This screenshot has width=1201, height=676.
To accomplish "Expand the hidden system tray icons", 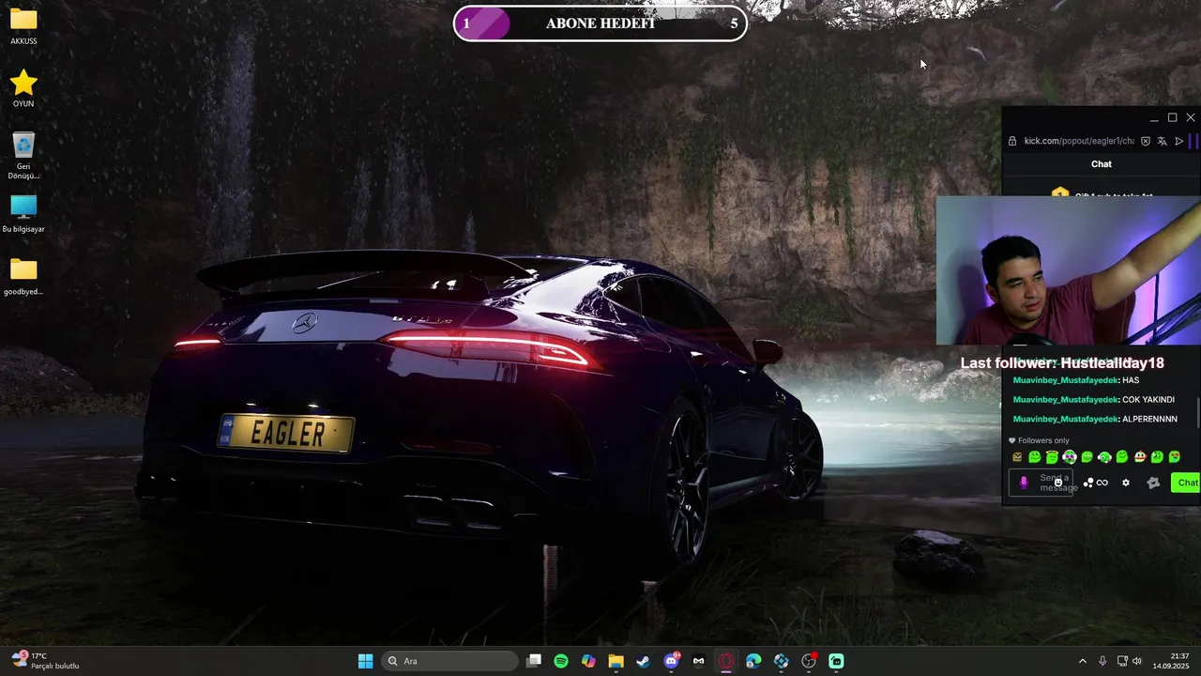I will point(1082,661).
